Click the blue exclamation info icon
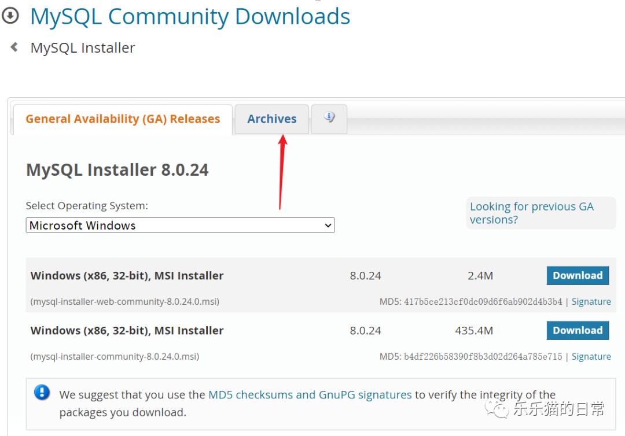Image resolution: width=625 pixels, height=436 pixels. coord(42,392)
